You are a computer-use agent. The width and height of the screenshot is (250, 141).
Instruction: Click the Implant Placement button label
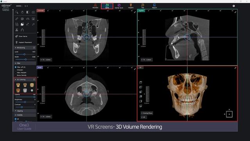pos(25,42)
